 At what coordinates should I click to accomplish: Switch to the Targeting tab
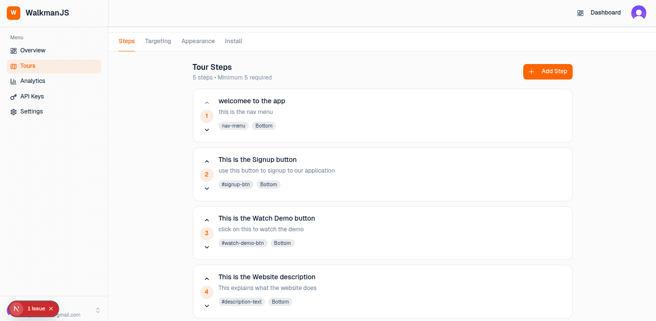coord(158,41)
